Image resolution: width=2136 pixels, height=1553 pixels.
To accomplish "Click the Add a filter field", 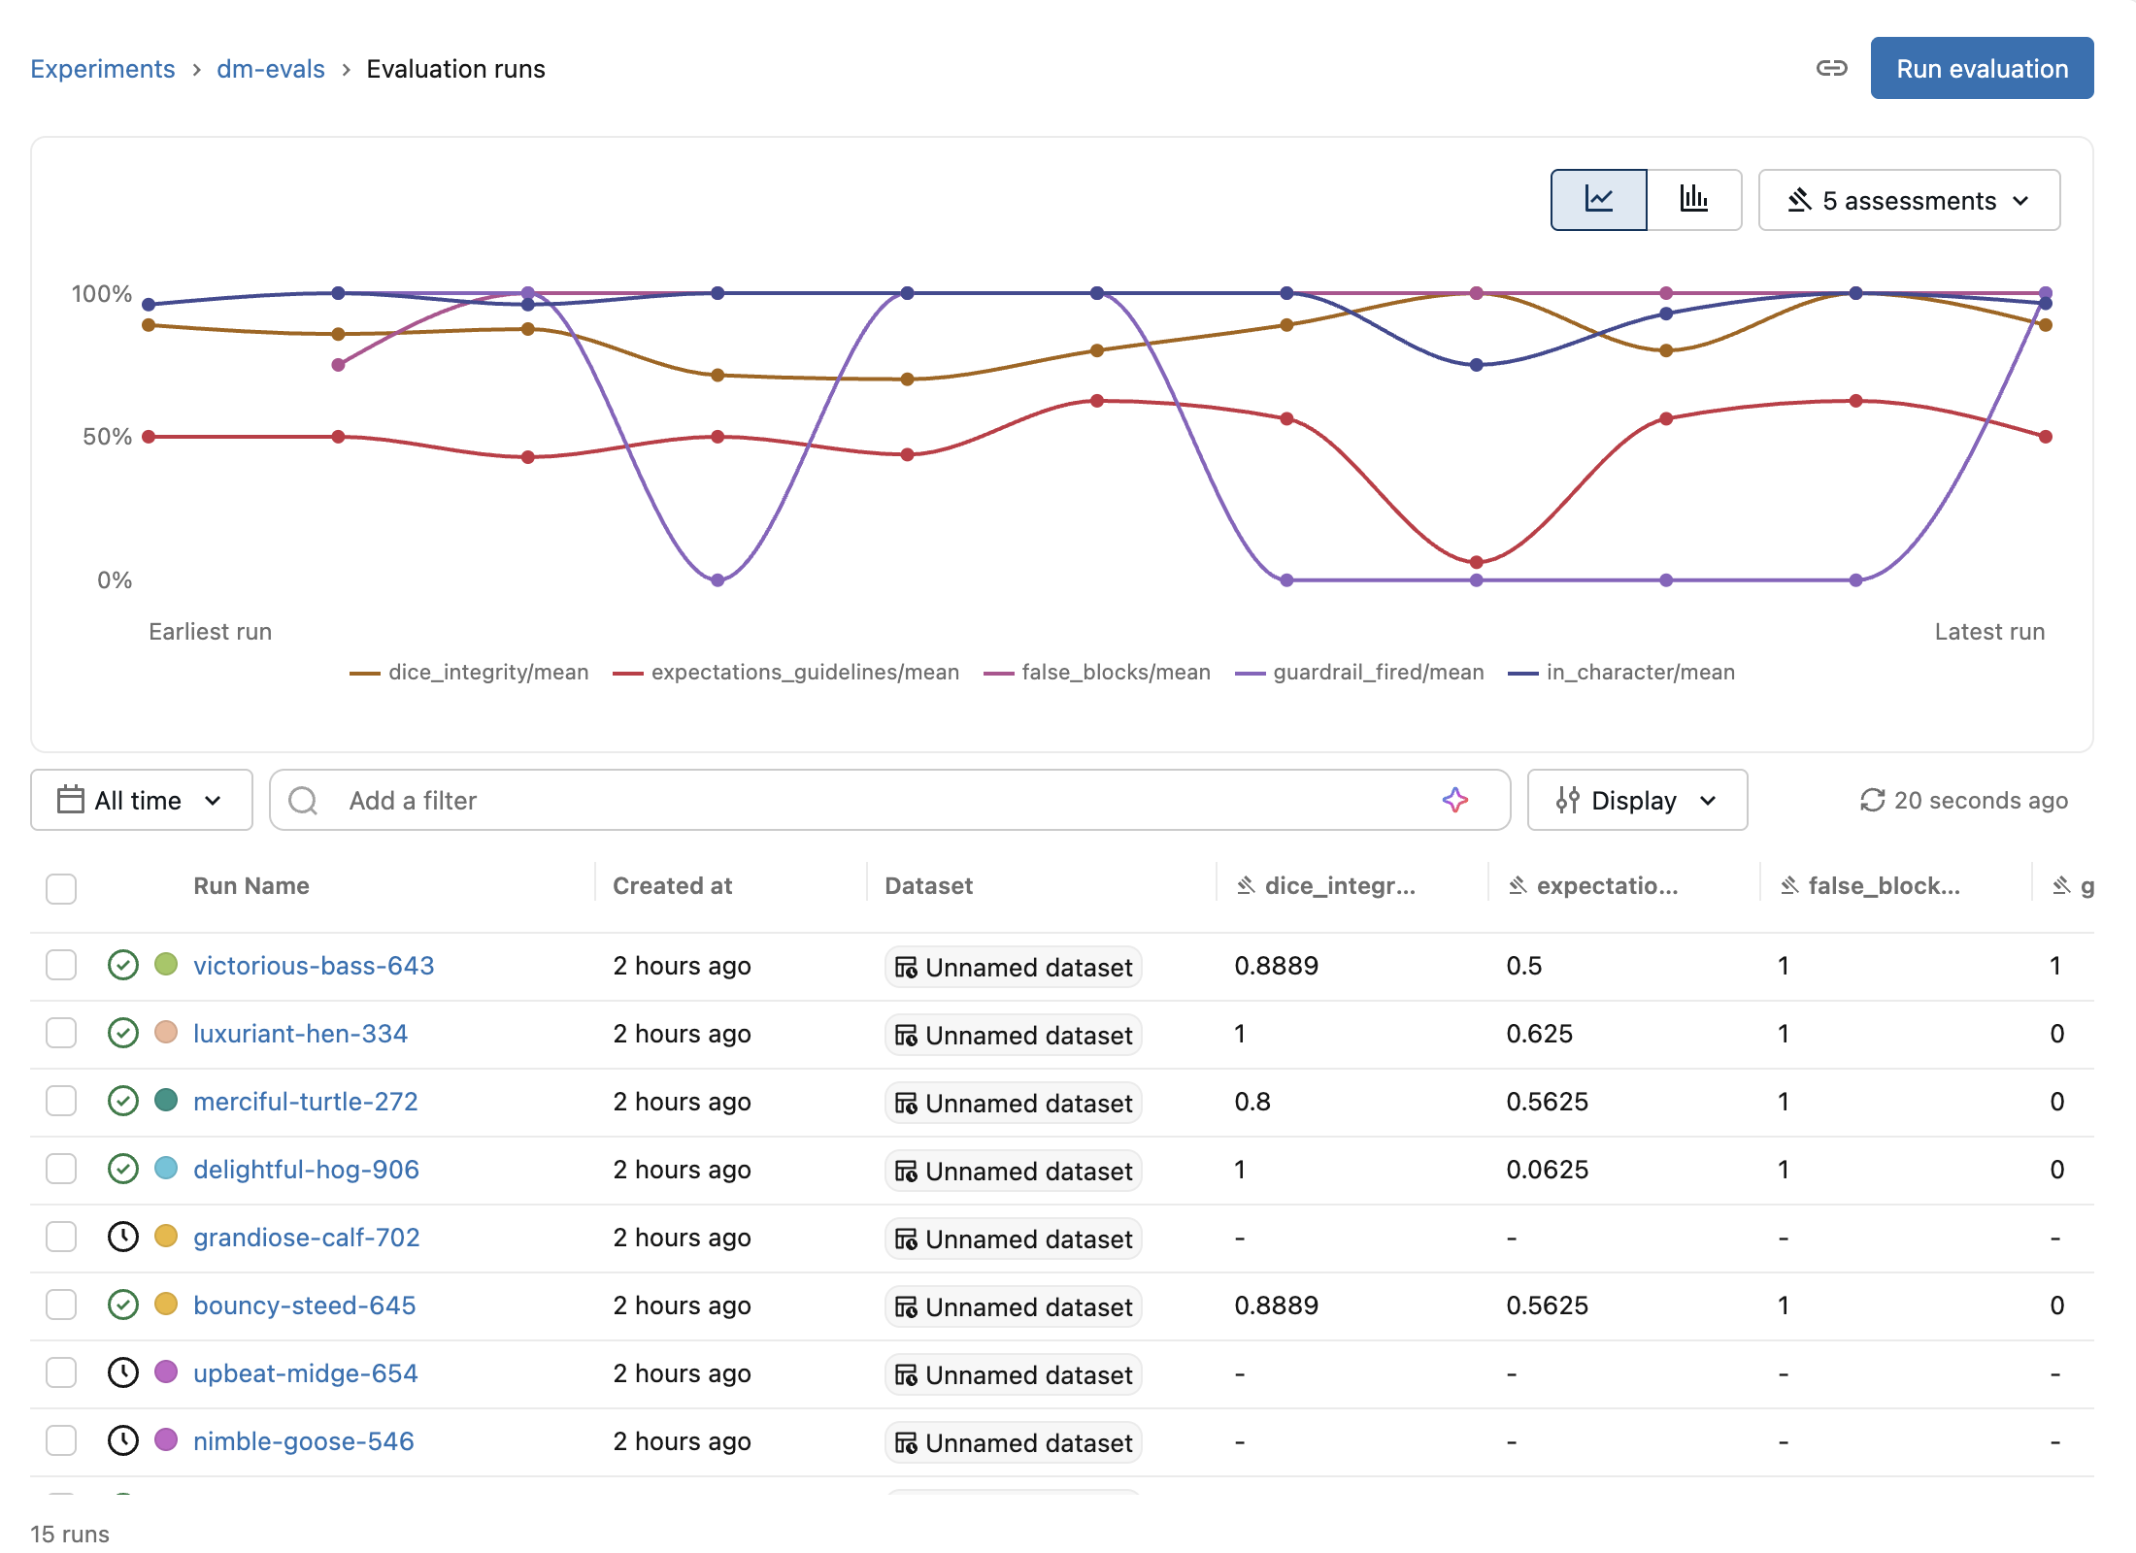I will pos(889,800).
